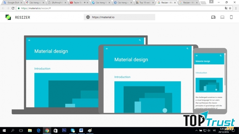
Task: Click the Resizer logo icon
Action: [x=8, y=17]
